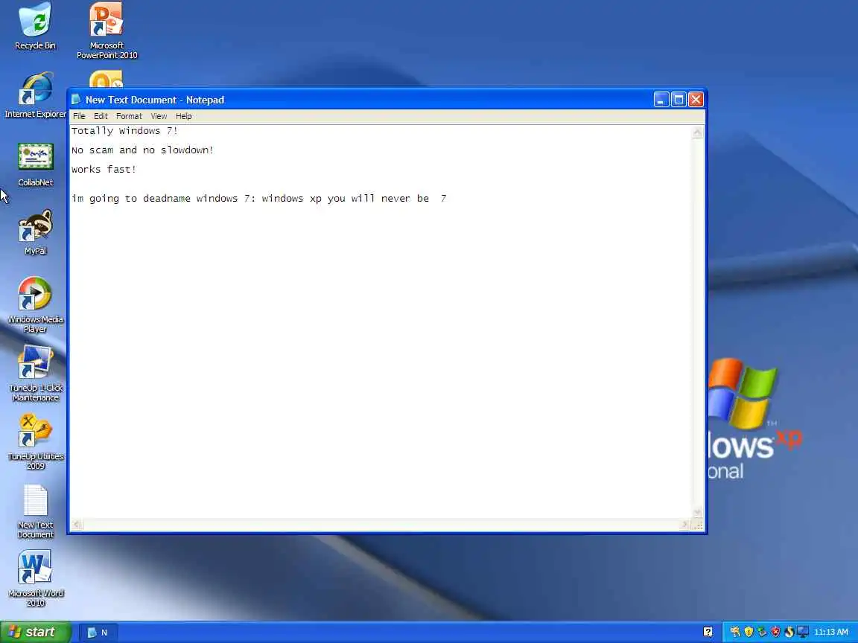Click the line "No scam and no slowdown!"

click(142, 150)
